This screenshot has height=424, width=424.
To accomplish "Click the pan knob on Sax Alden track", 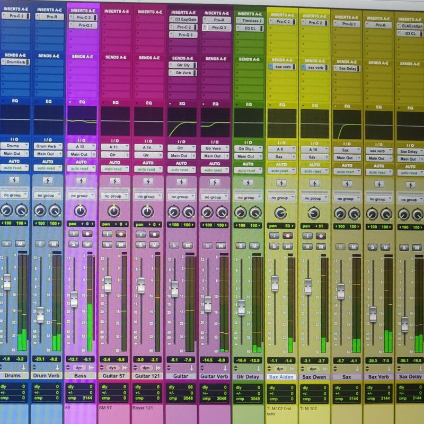I will pos(281,213).
